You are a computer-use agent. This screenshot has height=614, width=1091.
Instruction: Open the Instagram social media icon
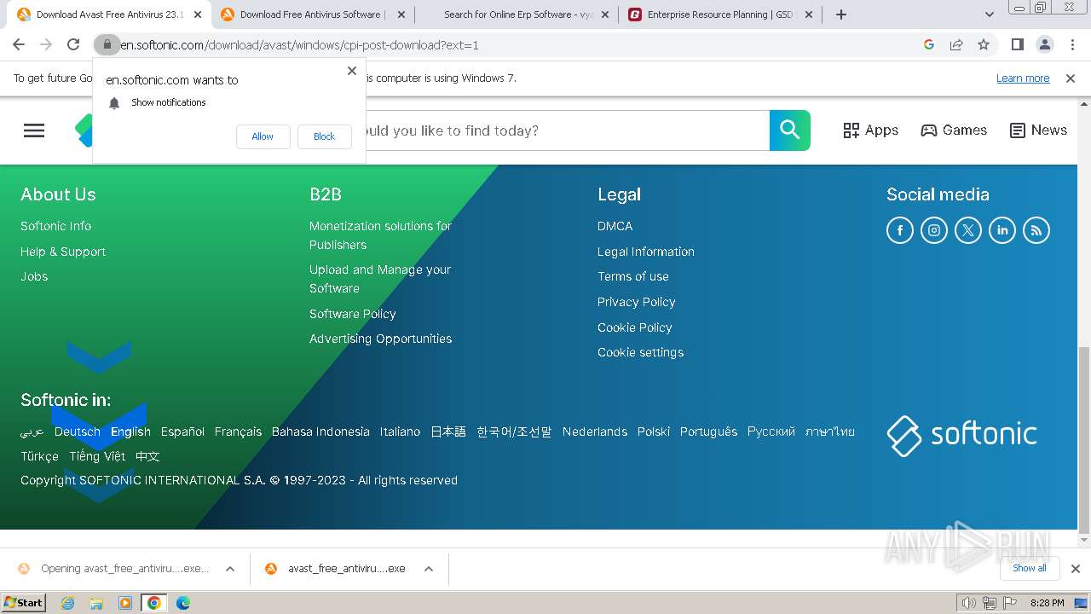934,230
